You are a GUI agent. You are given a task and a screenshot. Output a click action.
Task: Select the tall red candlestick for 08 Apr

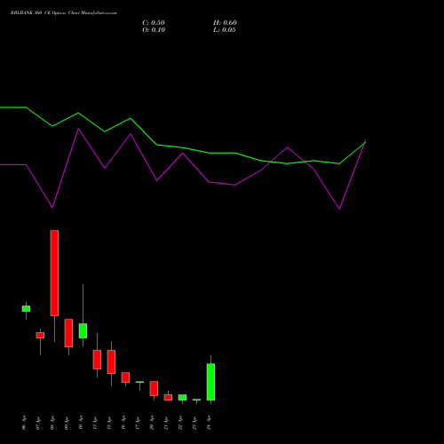pos(54,273)
